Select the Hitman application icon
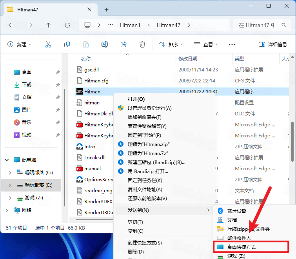This screenshot has width=296, height=259. point(80,91)
